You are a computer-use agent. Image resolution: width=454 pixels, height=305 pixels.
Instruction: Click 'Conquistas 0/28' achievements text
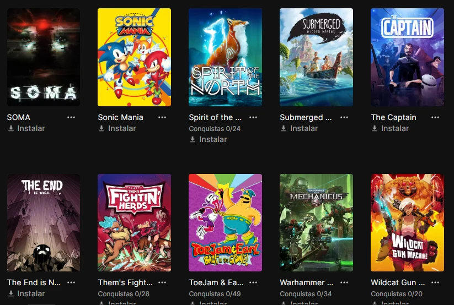coord(124,294)
